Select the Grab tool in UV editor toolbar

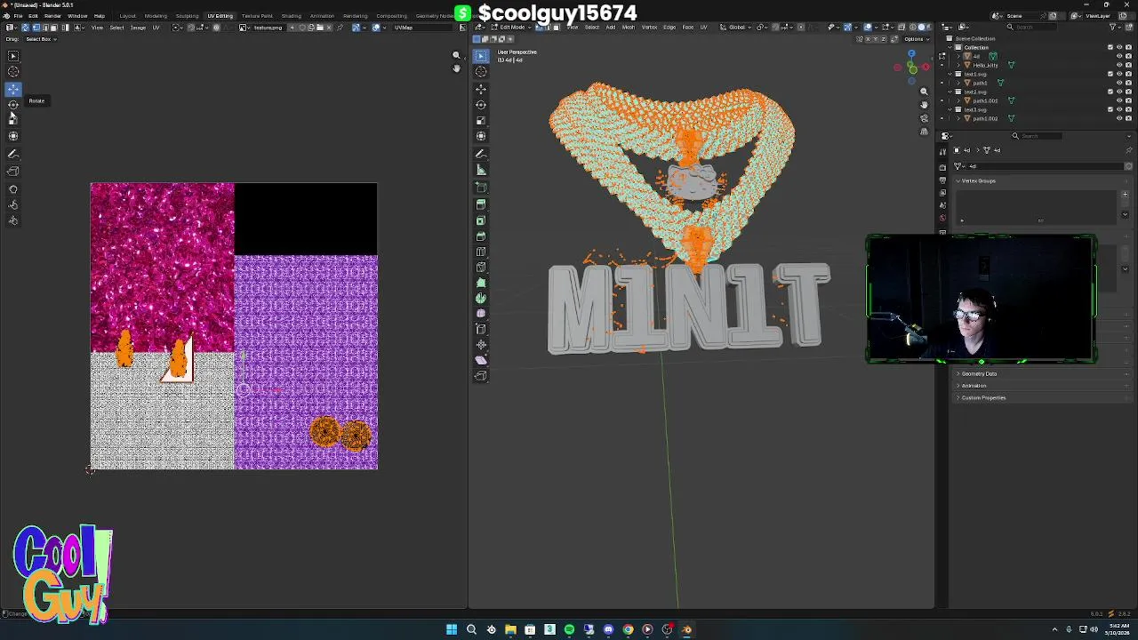point(13,189)
